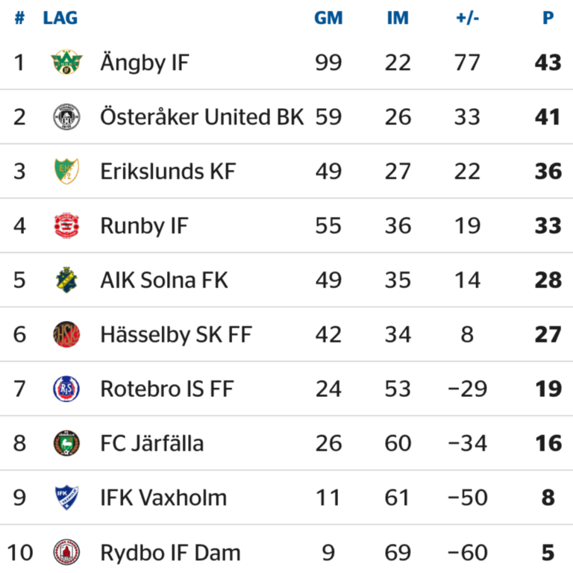Click the FC Järfälla round badge
573x573 pixels.
(66, 443)
